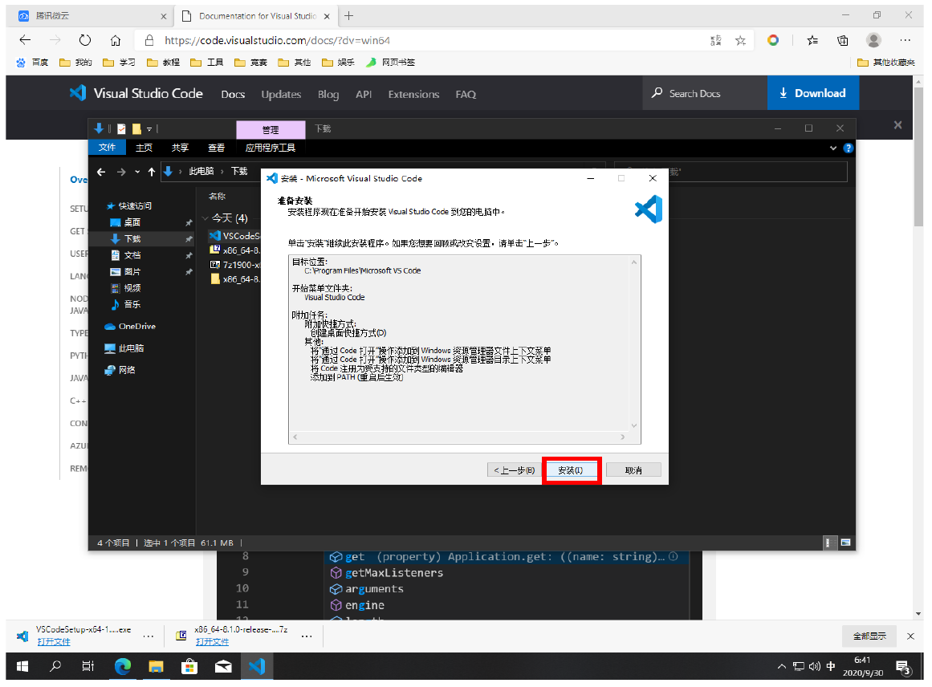Open the Mail app from the taskbar
The image size is (932, 687).
(x=223, y=666)
